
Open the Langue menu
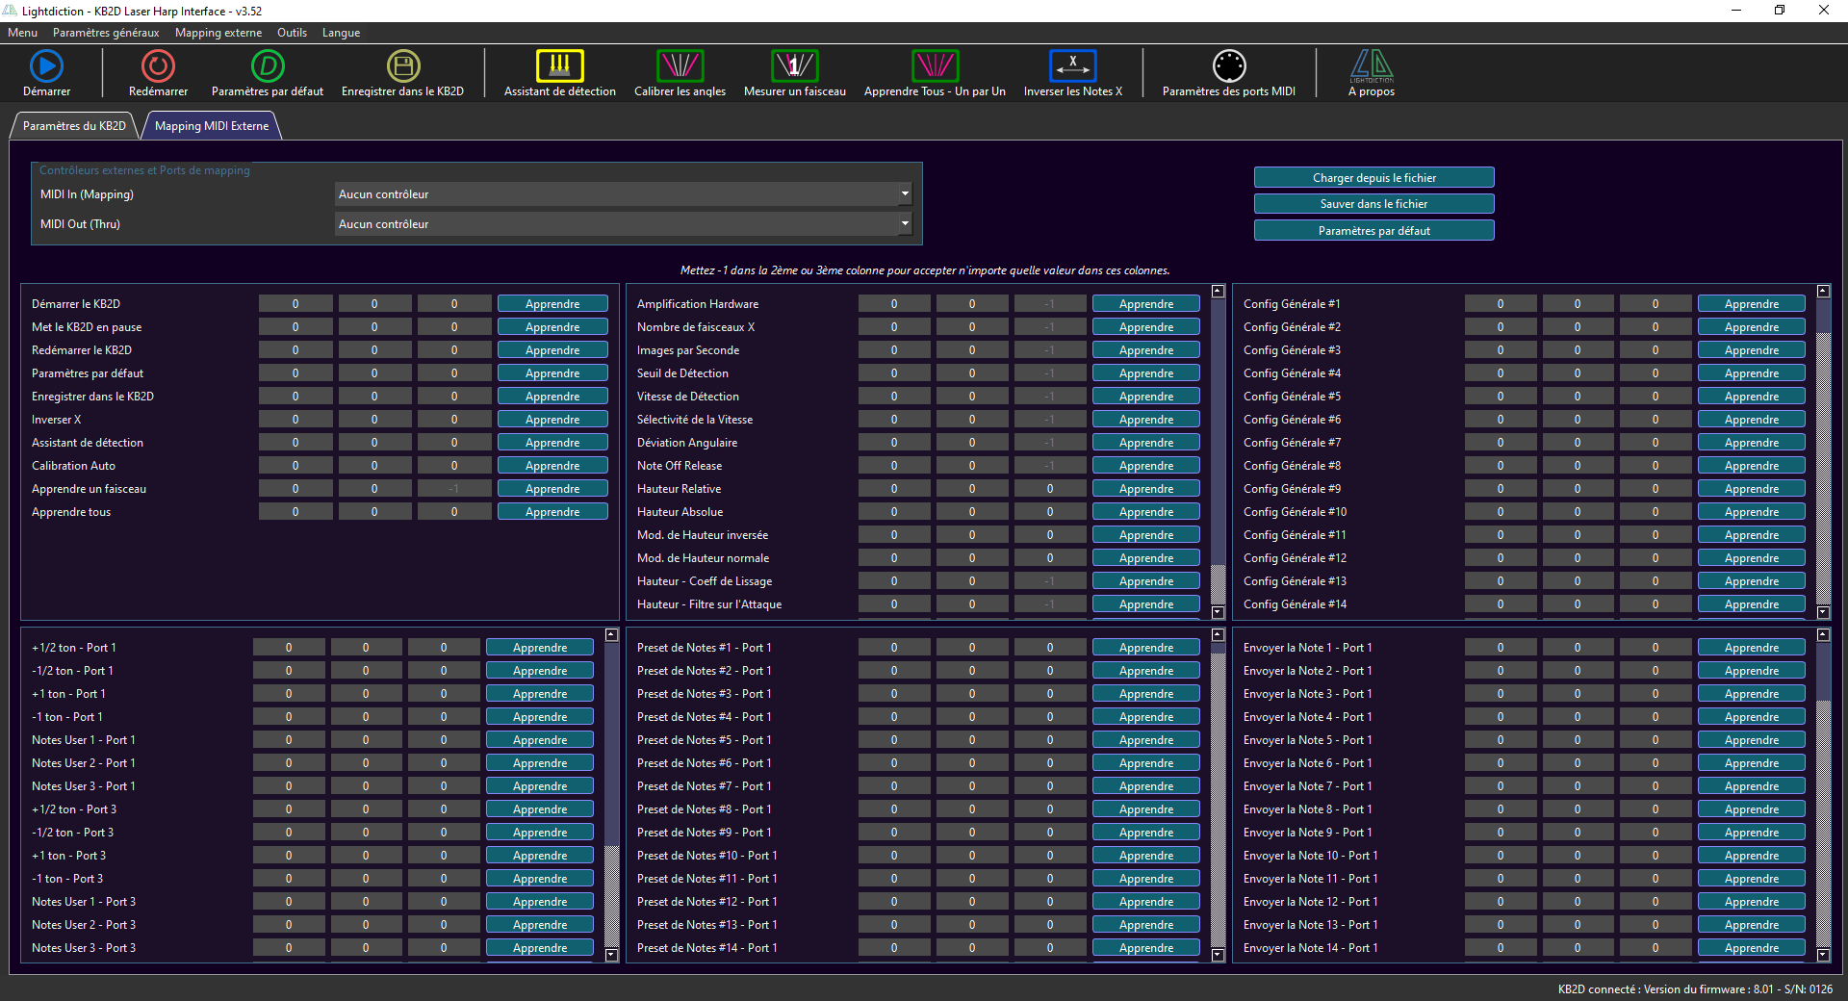click(341, 32)
